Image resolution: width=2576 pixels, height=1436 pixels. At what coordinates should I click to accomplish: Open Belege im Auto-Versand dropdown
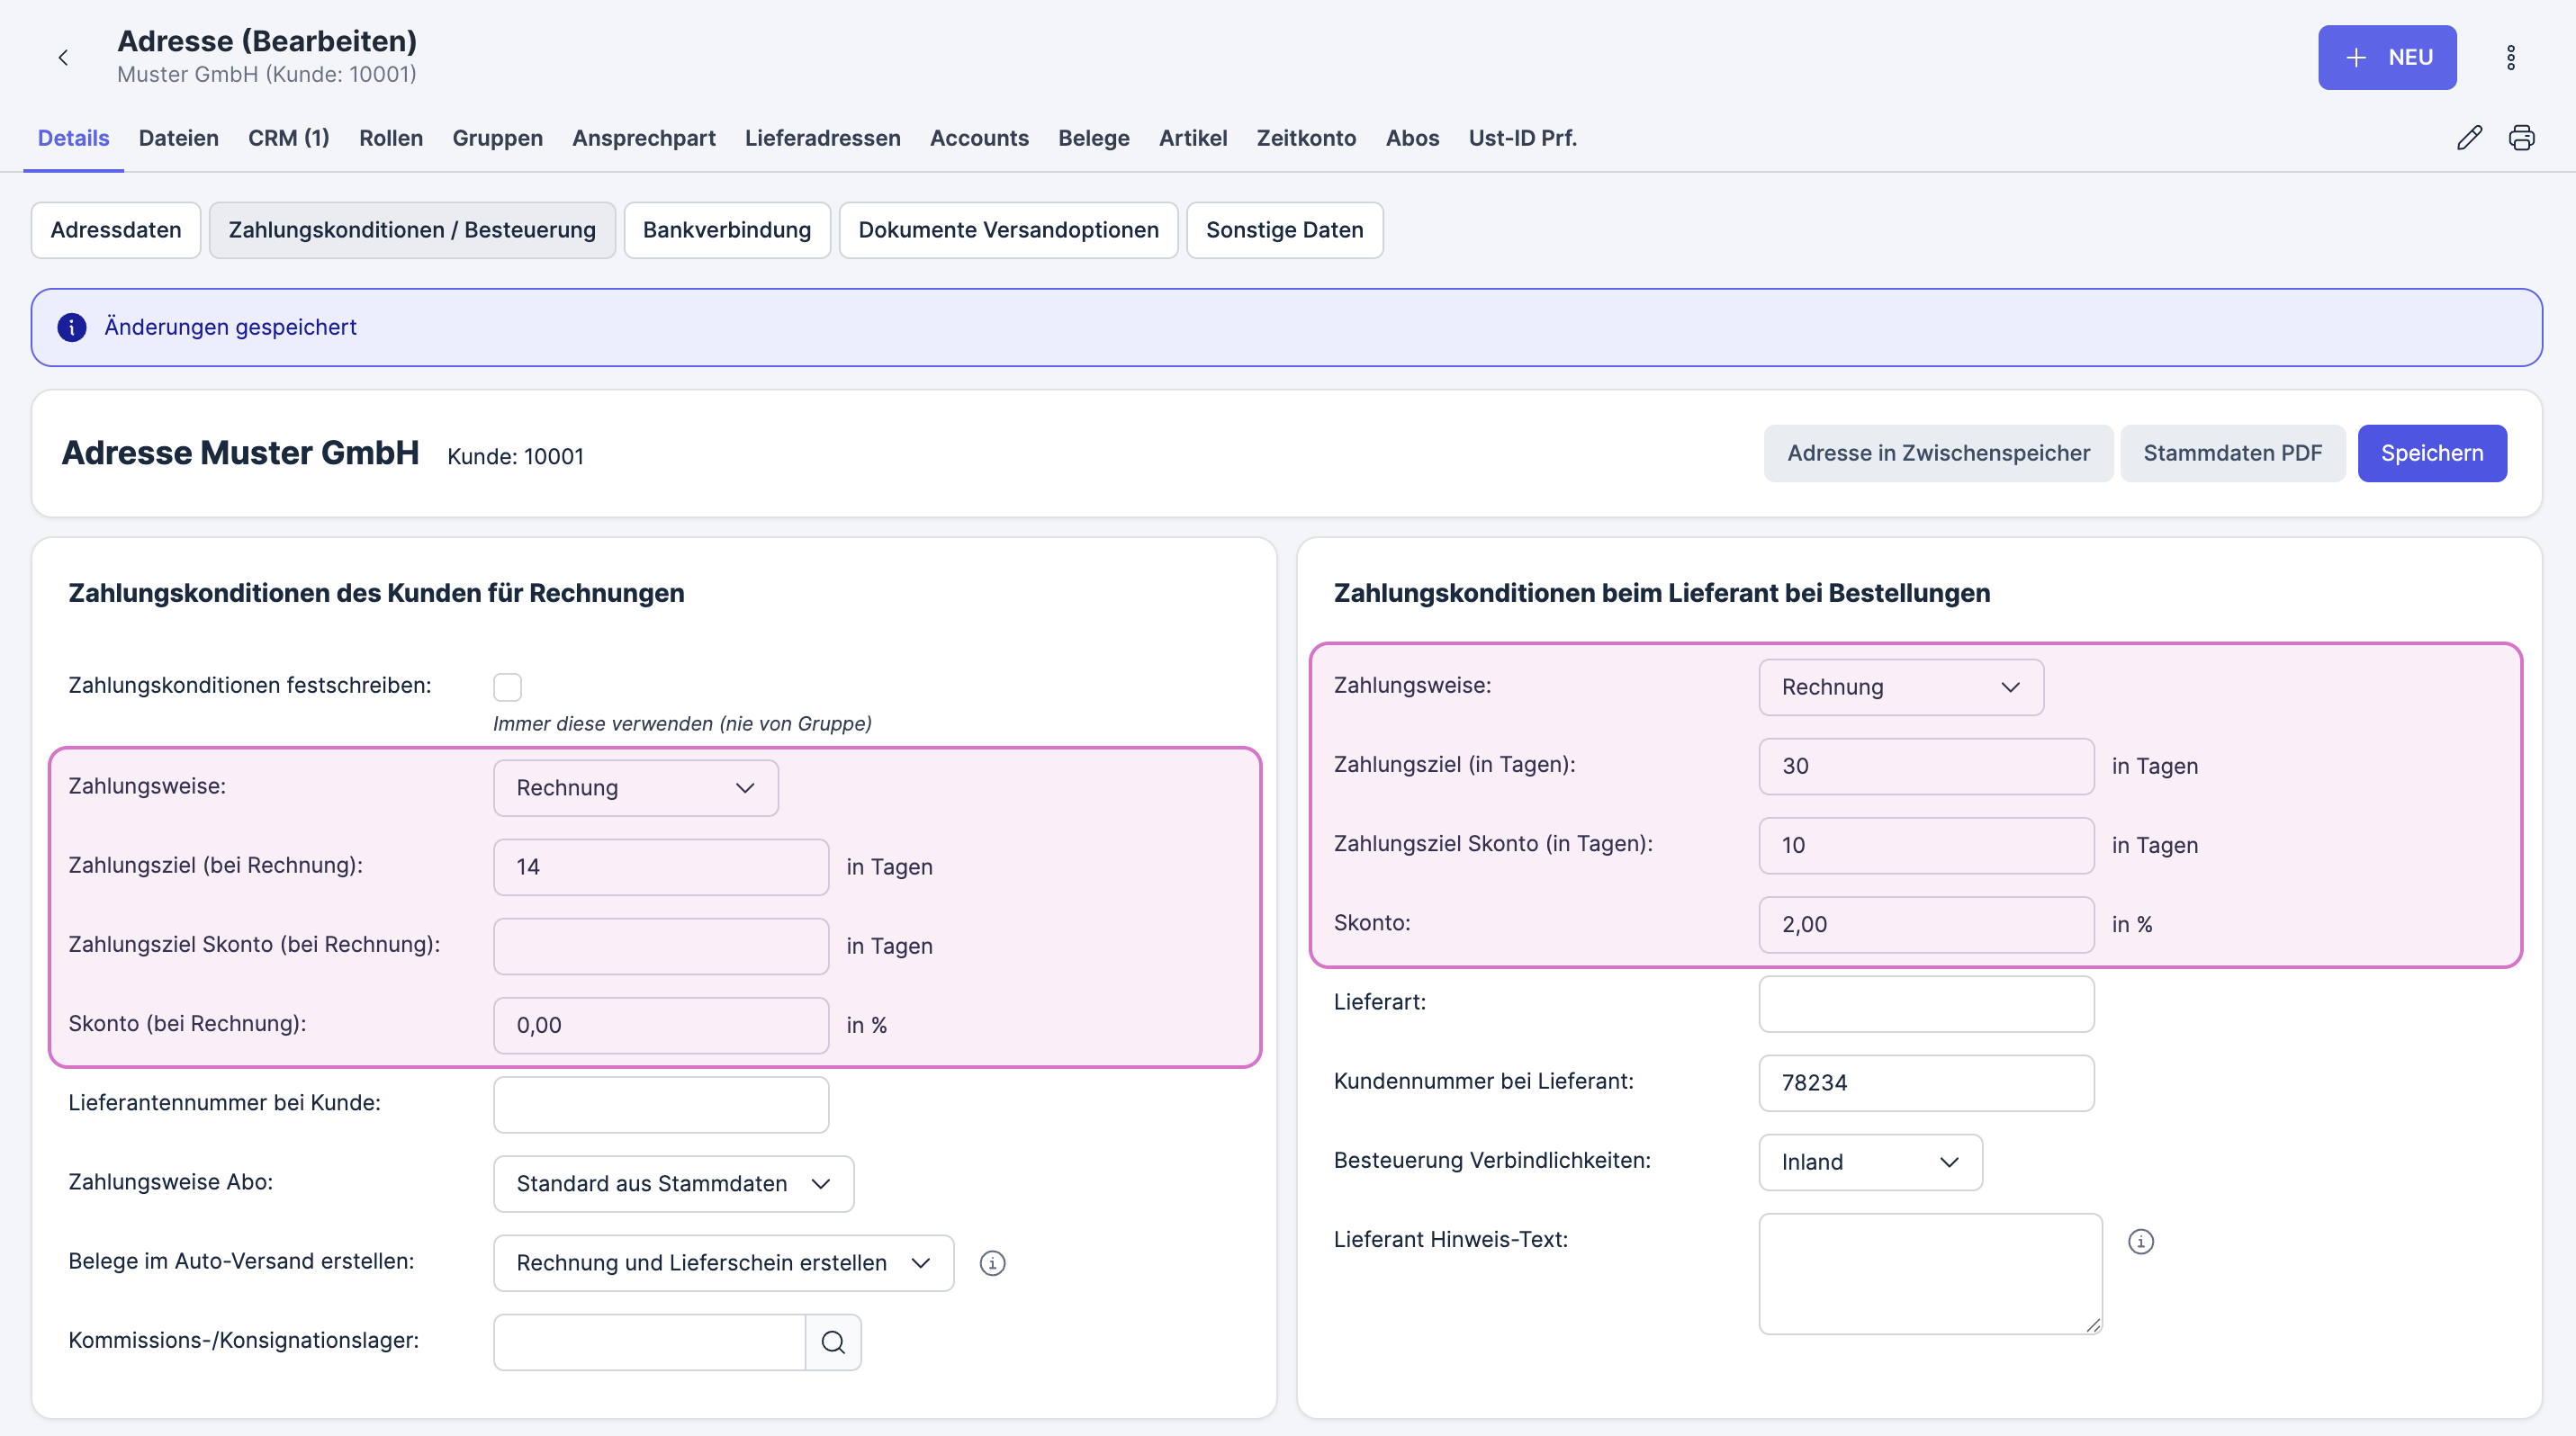point(722,1263)
